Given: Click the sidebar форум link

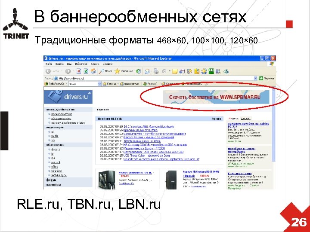Looking at the screenshot, I should coord(51,180).
